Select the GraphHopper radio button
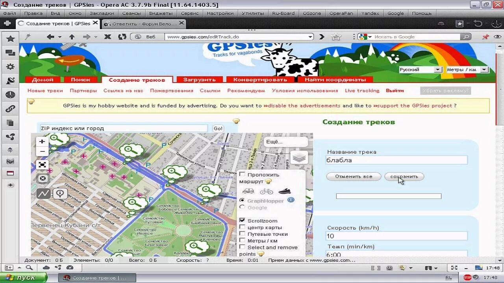 click(x=242, y=200)
